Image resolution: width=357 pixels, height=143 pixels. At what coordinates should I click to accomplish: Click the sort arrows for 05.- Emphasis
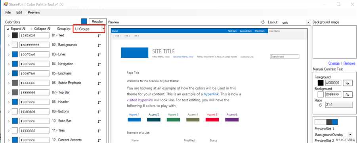click(x=99, y=74)
